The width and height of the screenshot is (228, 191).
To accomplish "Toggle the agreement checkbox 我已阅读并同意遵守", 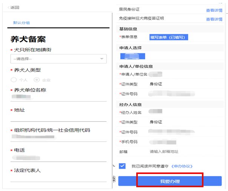I will [122, 166].
